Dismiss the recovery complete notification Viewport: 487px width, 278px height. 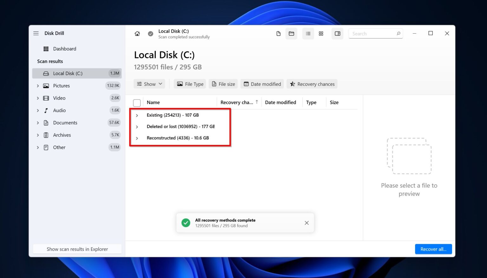[x=306, y=223]
